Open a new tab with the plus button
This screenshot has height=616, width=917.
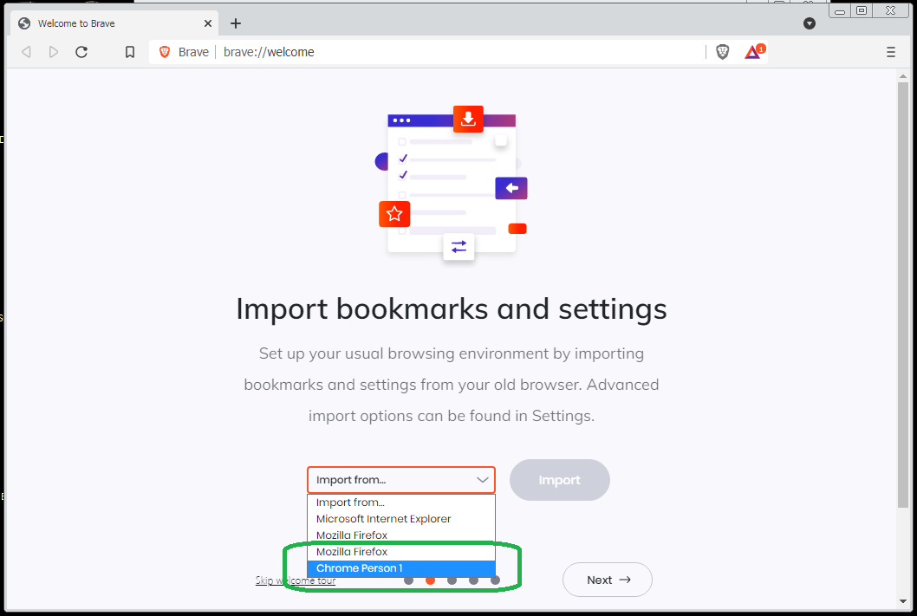click(236, 23)
